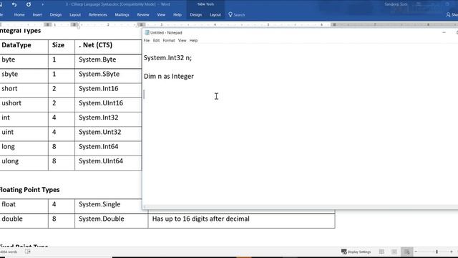Open Notepad View menu
Viewport: 458px width, 258px height.
click(x=182, y=40)
